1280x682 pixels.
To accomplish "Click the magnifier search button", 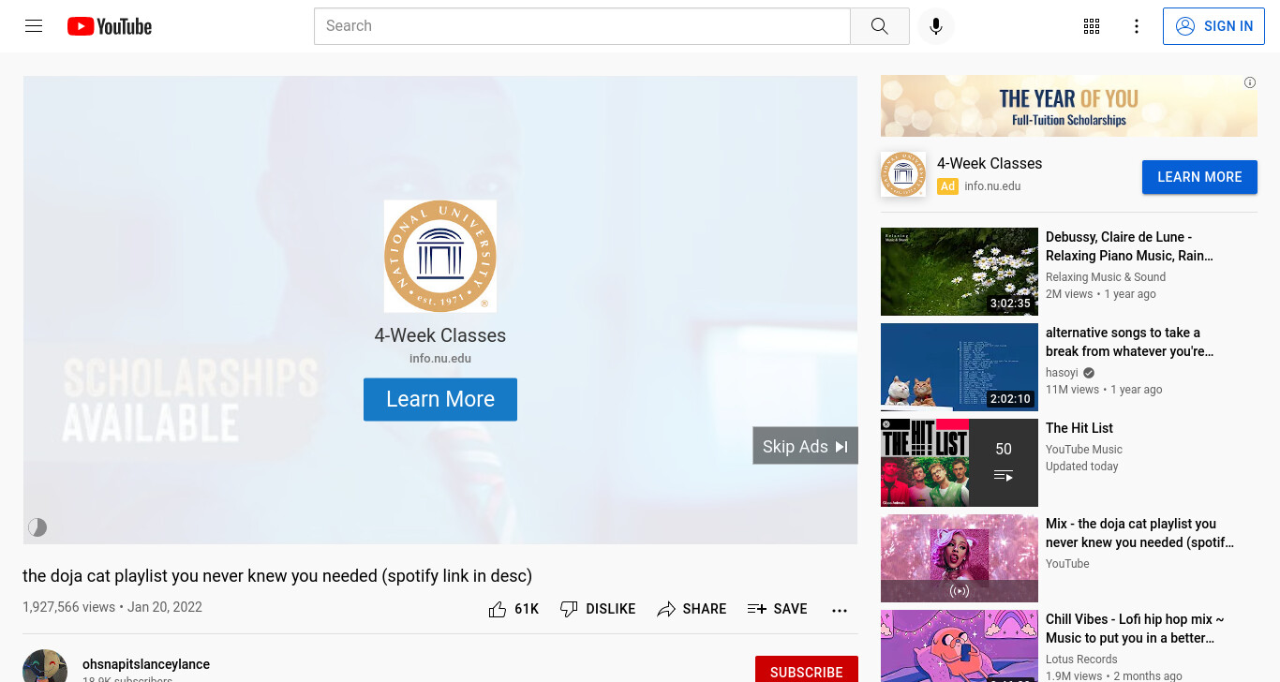I will click(x=879, y=26).
